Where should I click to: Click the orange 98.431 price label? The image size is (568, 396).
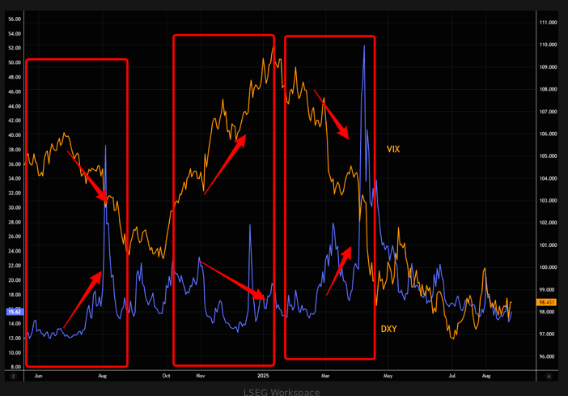(x=546, y=302)
